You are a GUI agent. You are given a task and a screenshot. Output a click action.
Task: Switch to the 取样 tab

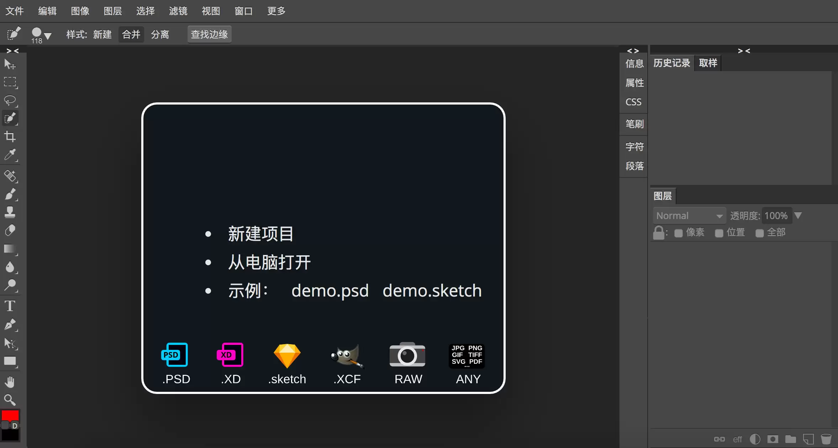coord(708,63)
